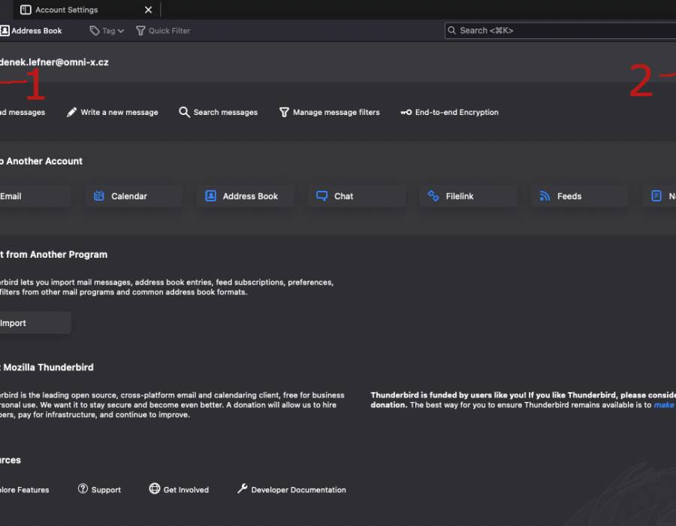This screenshot has height=526, width=676.
Task: Set up Filelink
Action: [x=468, y=196]
